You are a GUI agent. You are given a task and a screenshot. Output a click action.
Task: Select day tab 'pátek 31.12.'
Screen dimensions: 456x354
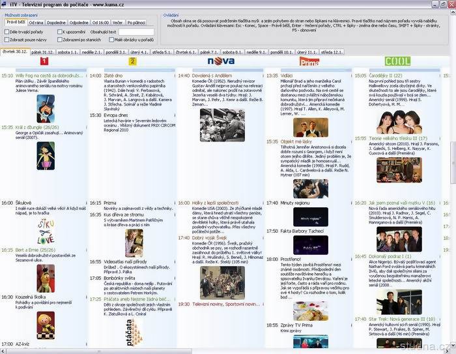click(x=42, y=52)
